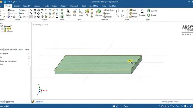Select the Line sketch tool
The height and width of the screenshot is (108, 193).
tap(31, 10)
